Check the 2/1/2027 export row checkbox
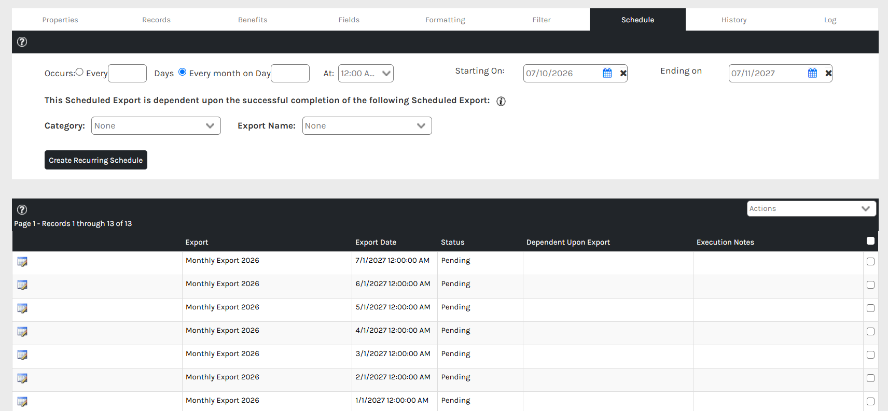Image resolution: width=888 pixels, height=411 pixels. [x=870, y=378]
